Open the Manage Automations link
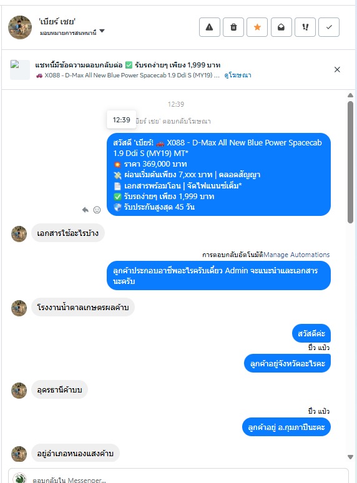Image resolution: width=357 pixels, height=483 pixels. 296,255
